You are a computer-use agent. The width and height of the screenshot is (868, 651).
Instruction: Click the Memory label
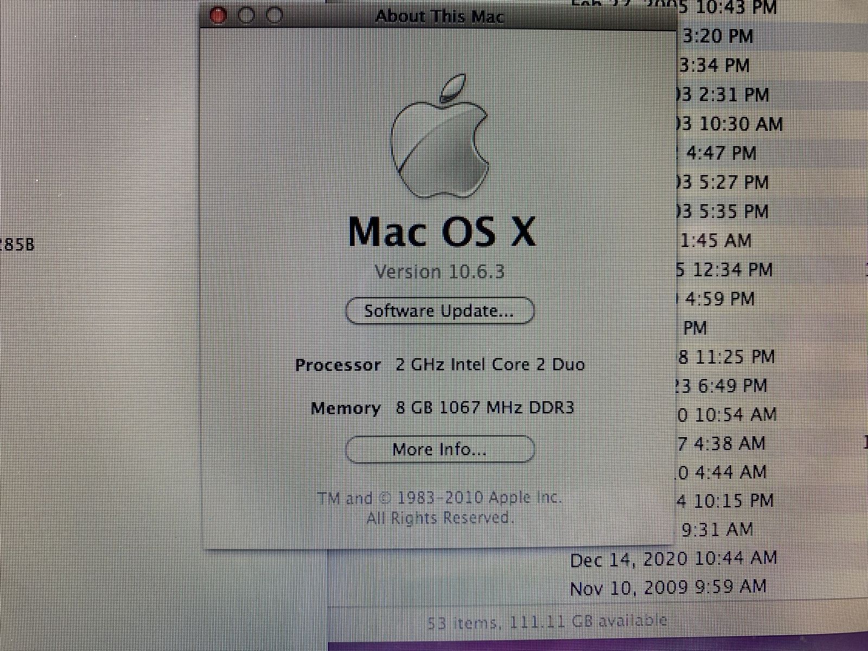(x=346, y=407)
